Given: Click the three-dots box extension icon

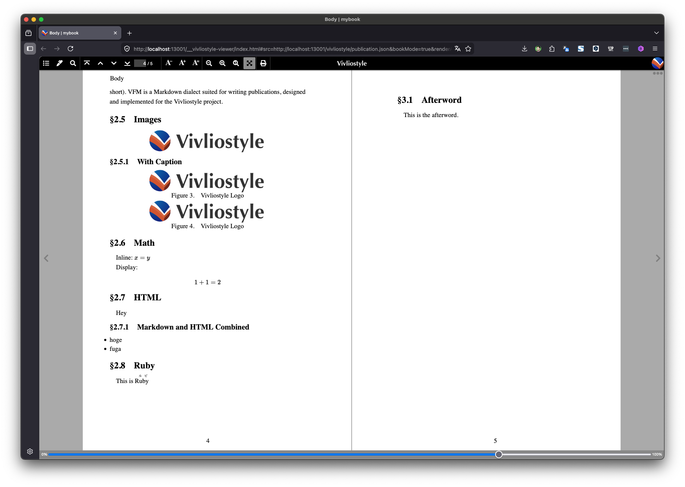Looking at the screenshot, I should [x=626, y=49].
